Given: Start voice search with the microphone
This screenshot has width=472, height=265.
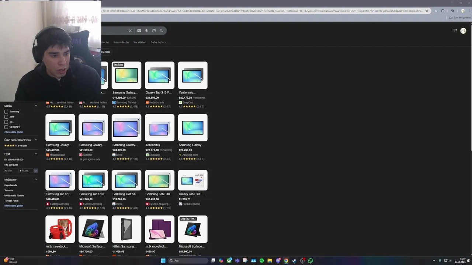Looking at the screenshot, I should [146, 31].
